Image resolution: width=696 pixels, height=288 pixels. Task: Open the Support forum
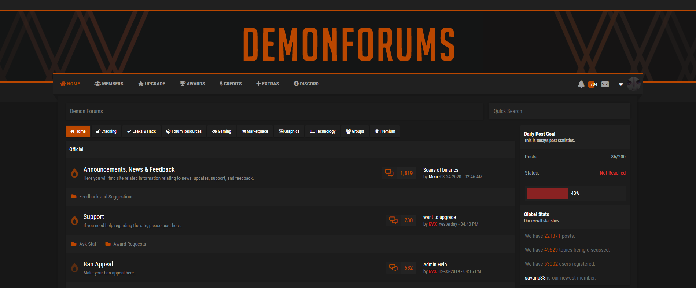tap(94, 217)
